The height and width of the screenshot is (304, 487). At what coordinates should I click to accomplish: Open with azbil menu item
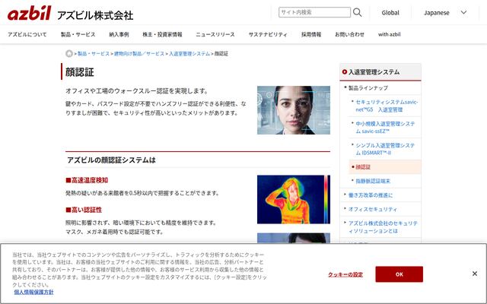tap(389, 34)
